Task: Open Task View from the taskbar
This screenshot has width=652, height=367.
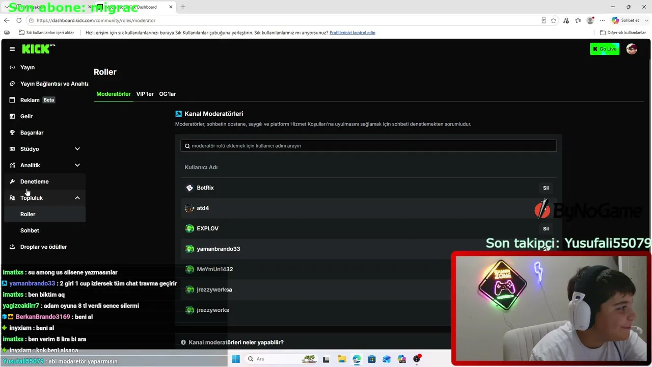Action: (x=326, y=359)
